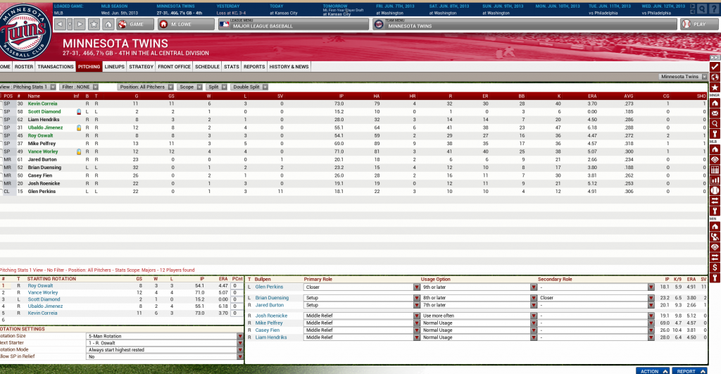Go back with the left arrow navigation icon
This screenshot has height=374, width=721.
pos(59,24)
